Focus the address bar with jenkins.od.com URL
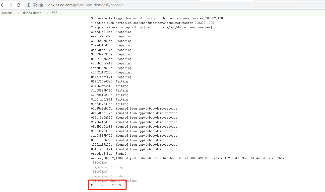The height and width of the screenshot is (192, 325). pyautogui.click(x=85, y=5)
